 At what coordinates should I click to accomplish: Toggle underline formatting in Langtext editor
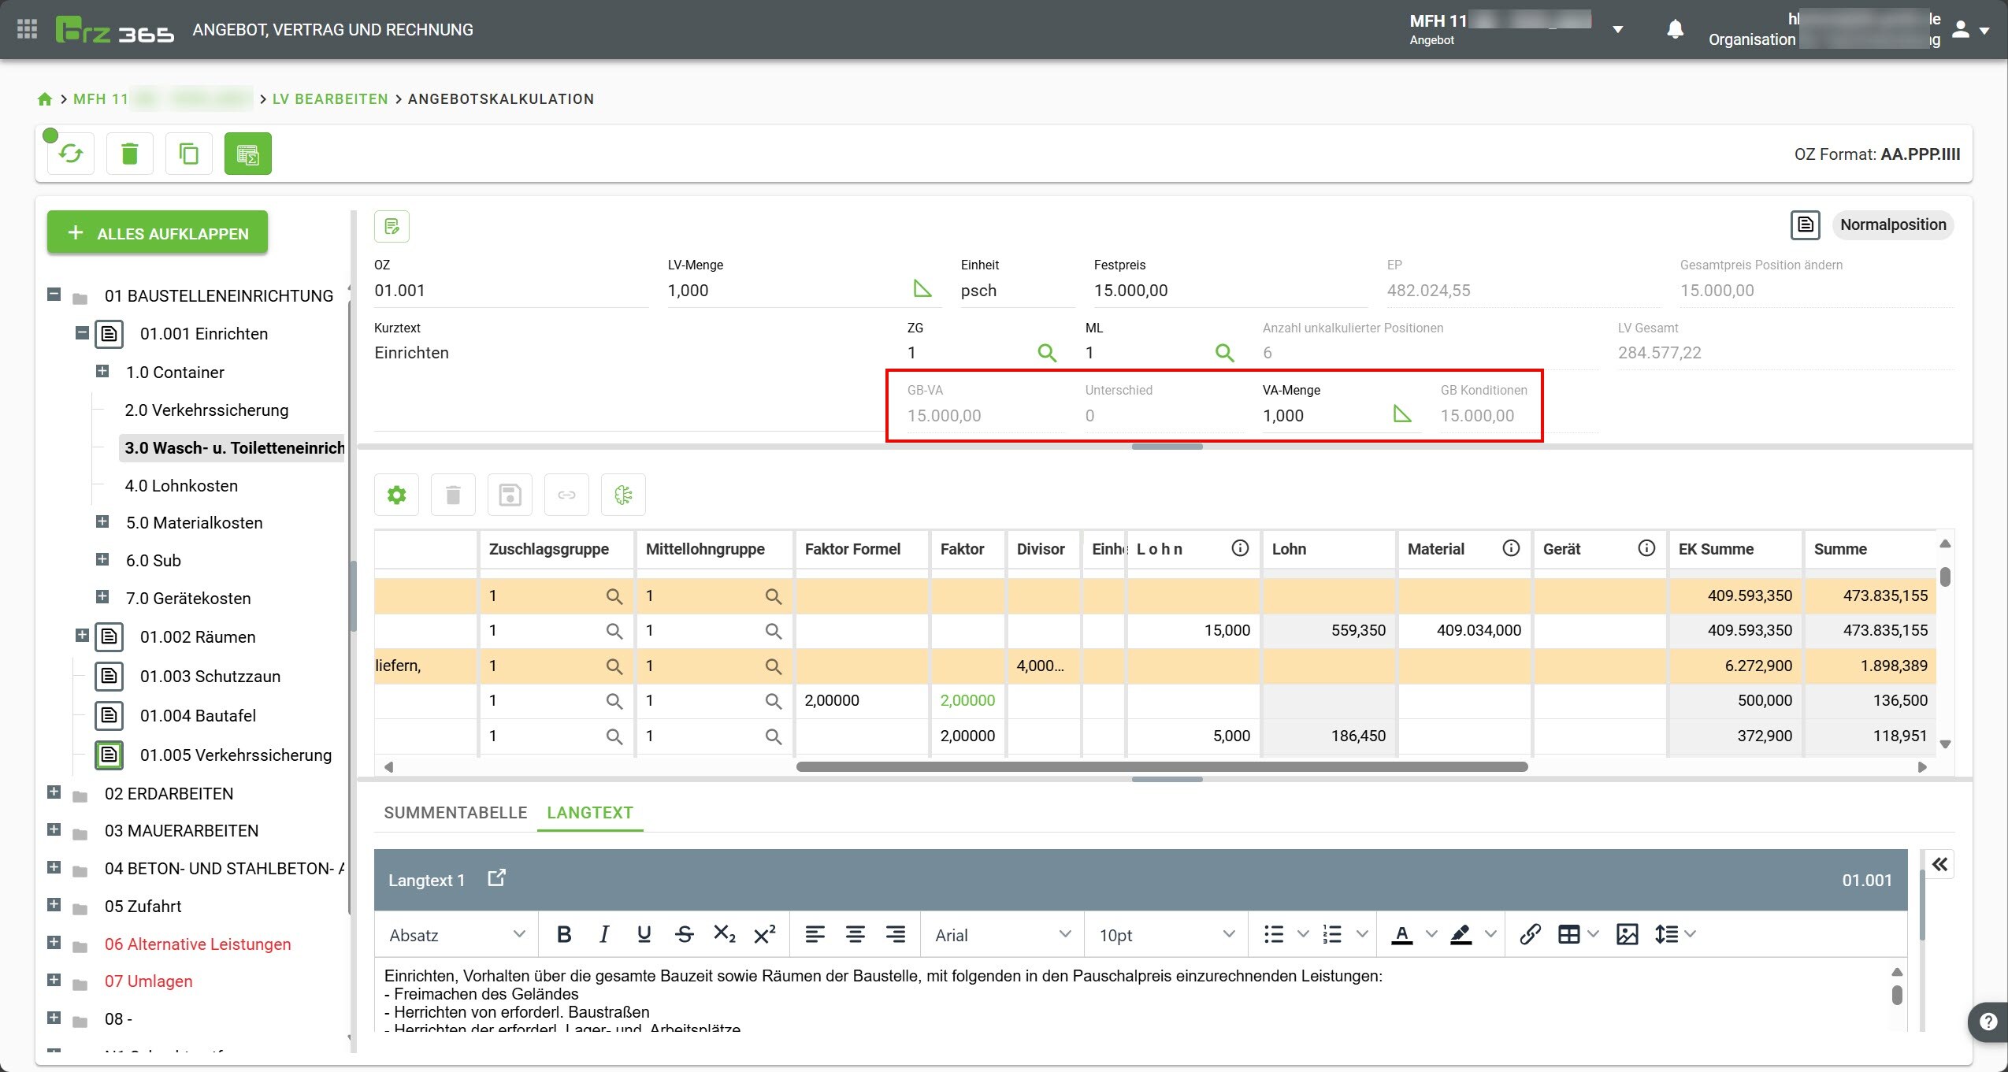click(644, 934)
